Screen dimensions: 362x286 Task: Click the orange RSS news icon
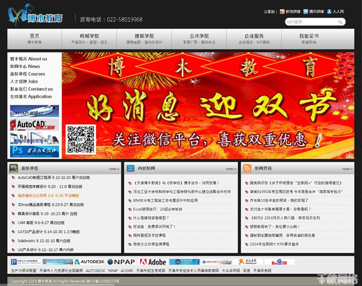[x=247, y=168]
